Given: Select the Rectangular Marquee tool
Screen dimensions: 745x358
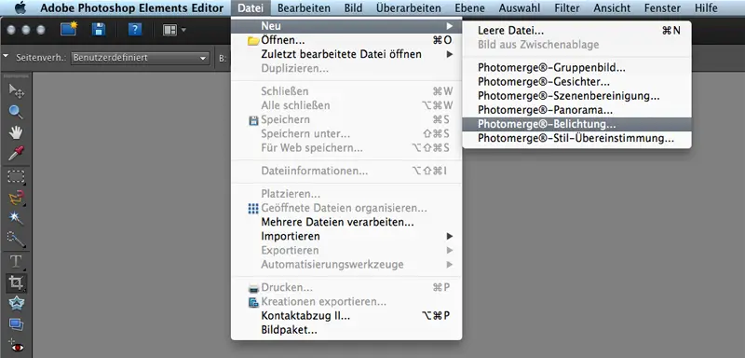Looking at the screenshot, I should (x=16, y=176).
